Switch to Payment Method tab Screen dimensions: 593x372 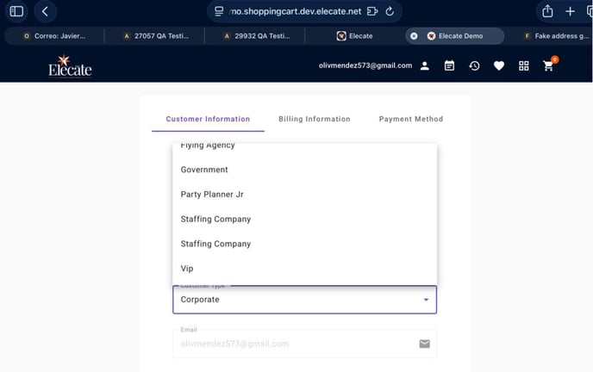click(410, 119)
